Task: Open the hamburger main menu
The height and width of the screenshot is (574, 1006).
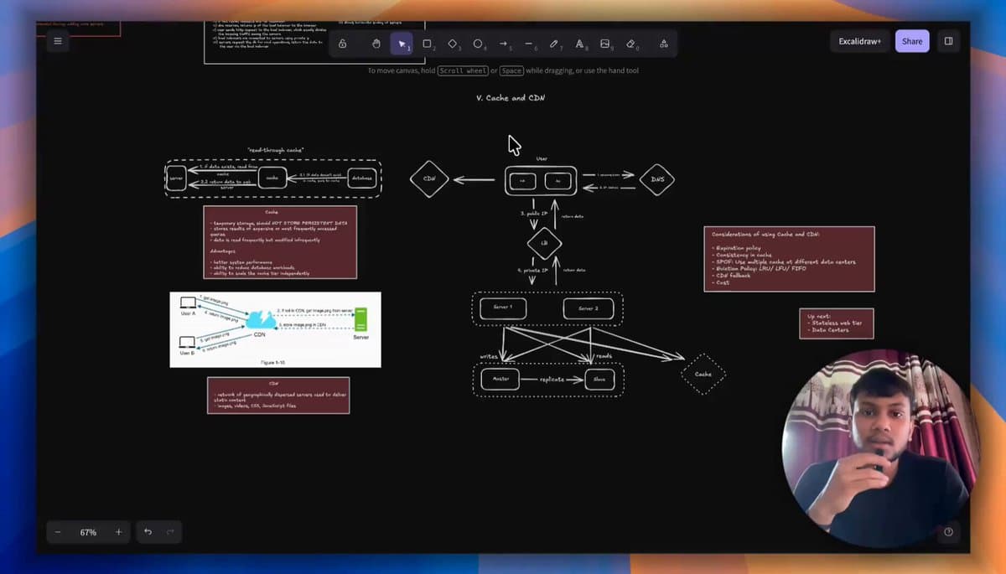Action: point(58,41)
